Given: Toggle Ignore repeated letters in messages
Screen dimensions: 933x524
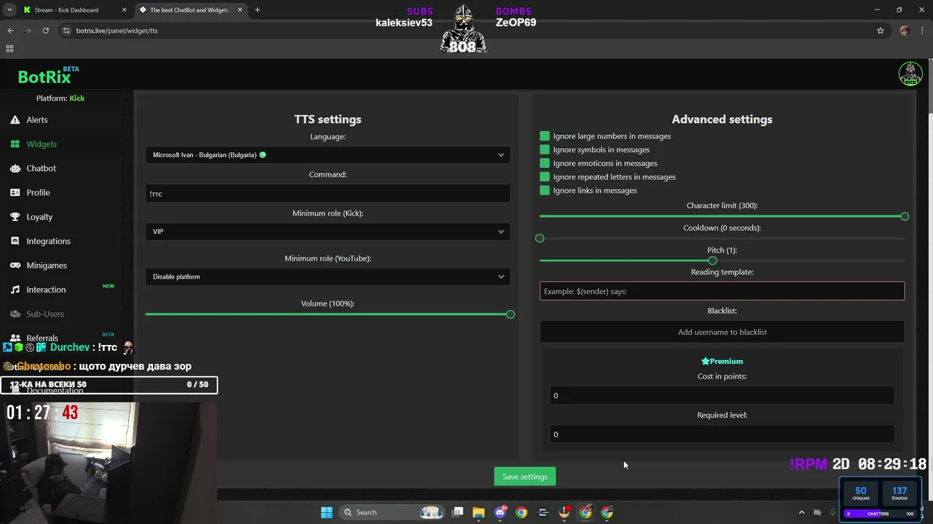Looking at the screenshot, I should pyautogui.click(x=544, y=177).
